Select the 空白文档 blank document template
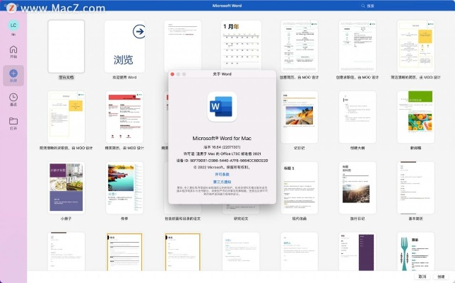This screenshot has height=283, width=455. pyautogui.click(x=66, y=47)
